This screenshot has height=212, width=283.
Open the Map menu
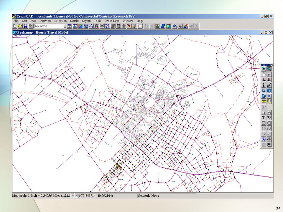point(33,21)
